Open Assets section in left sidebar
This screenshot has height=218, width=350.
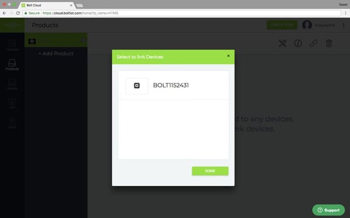click(x=12, y=84)
